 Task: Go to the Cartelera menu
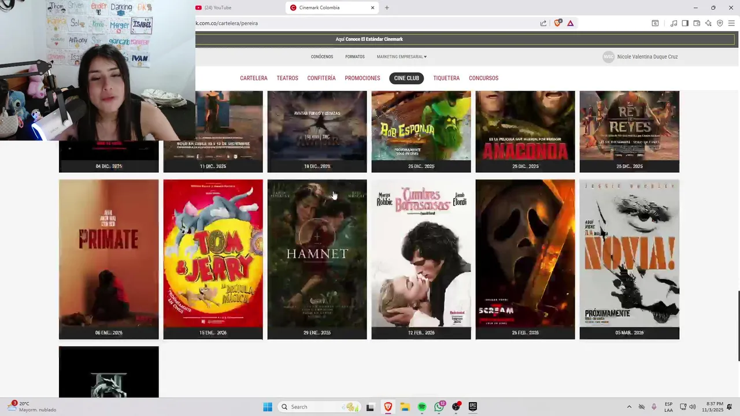point(254,78)
